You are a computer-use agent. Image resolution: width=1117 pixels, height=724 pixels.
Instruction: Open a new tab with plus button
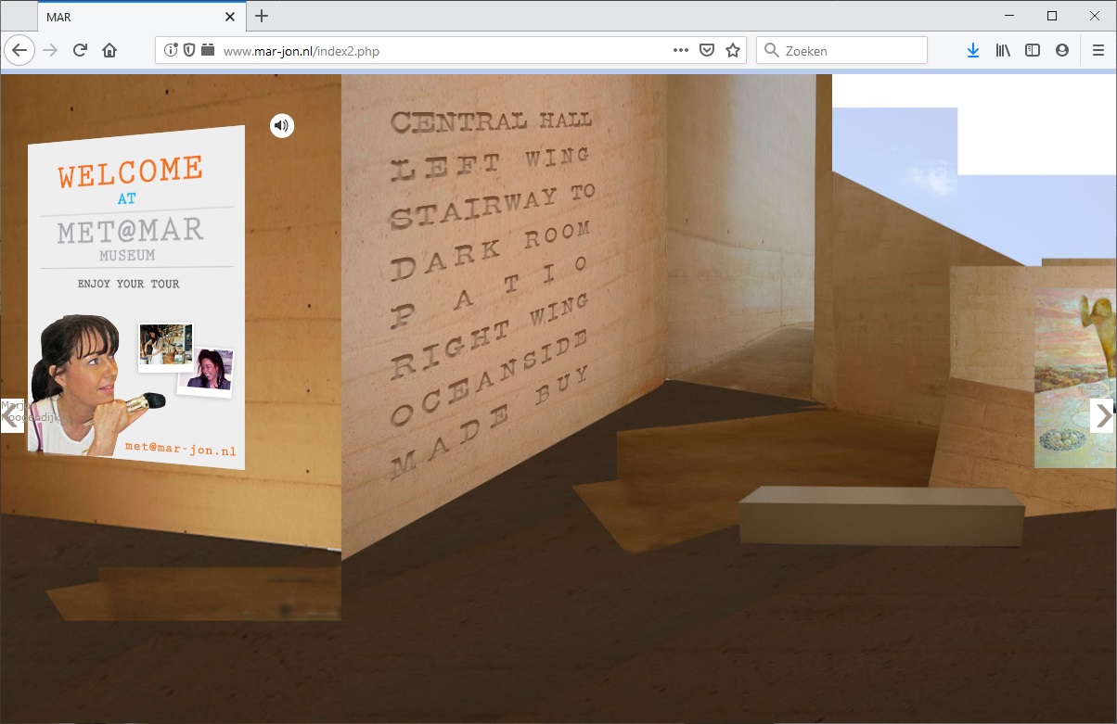[x=262, y=16]
